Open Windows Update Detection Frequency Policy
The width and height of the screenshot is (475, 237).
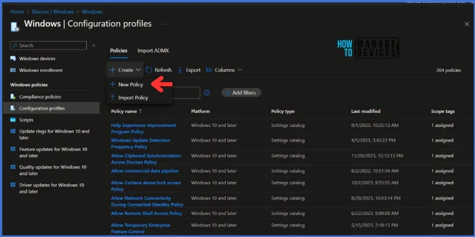coord(141,143)
